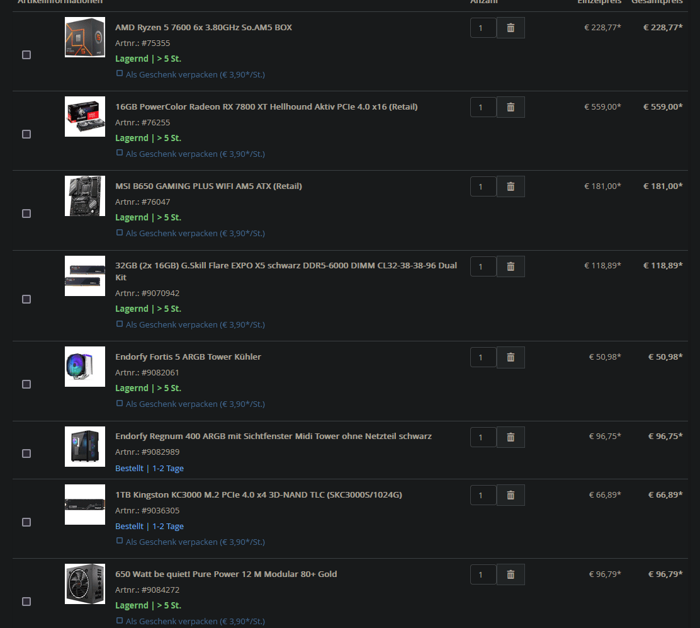
Task: Open 650 Watt be quiet! Pure Power link
Action: point(226,574)
